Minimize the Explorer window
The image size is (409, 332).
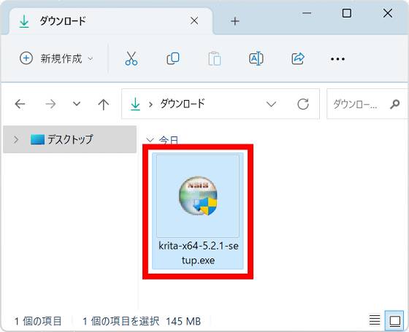point(307,13)
